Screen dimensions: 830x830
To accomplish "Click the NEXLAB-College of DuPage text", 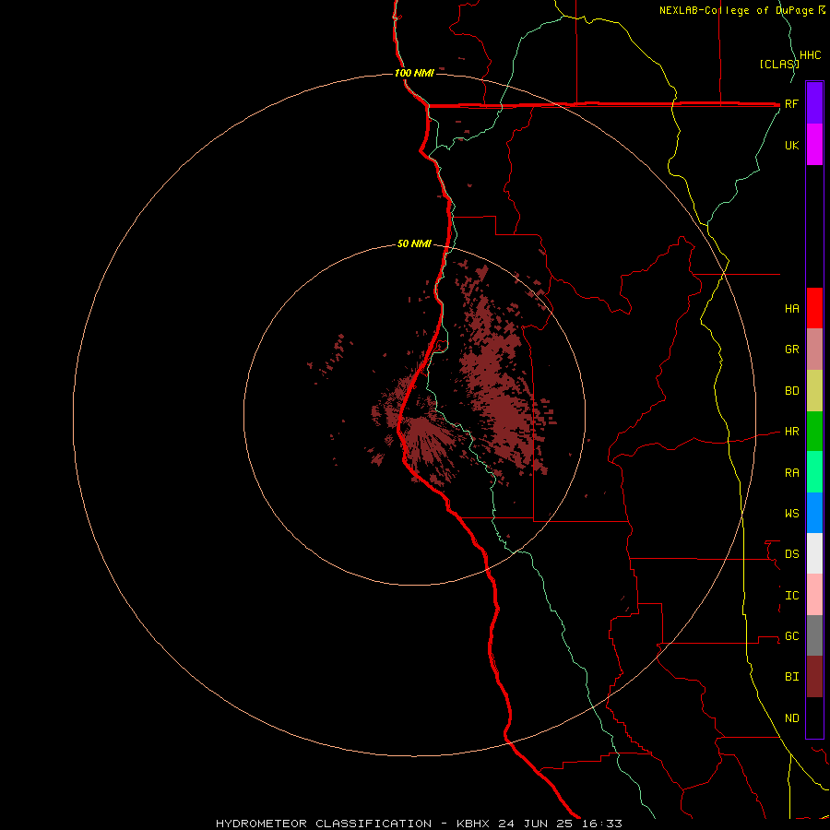I will coord(739,10).
